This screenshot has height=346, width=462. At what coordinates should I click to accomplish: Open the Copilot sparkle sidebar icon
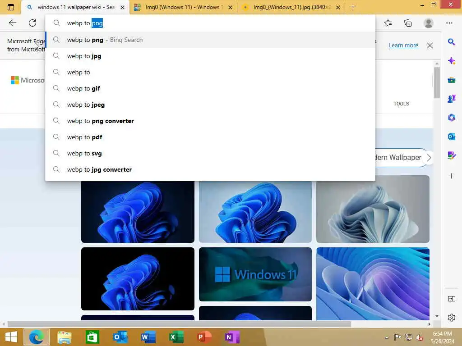pos(451,61)
